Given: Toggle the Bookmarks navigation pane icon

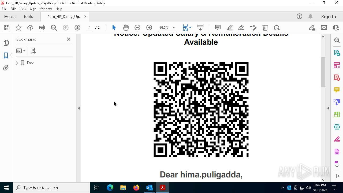Looking at the screenshot, I should point(6,55).
